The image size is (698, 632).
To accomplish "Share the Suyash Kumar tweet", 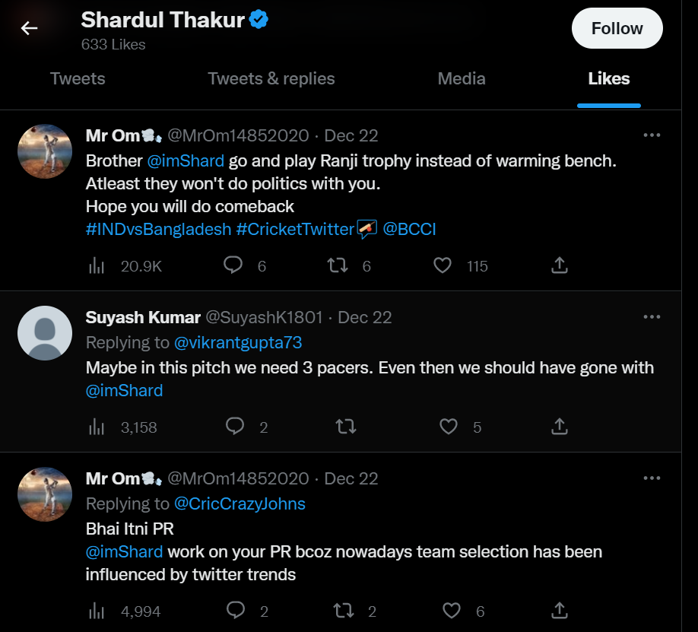I will (x=560, y=427).
